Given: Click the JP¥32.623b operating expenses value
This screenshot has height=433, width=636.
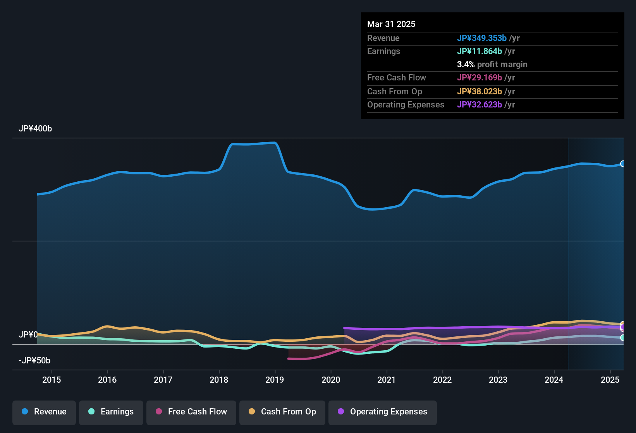Looking at the screenshot, I should (480, 104).
